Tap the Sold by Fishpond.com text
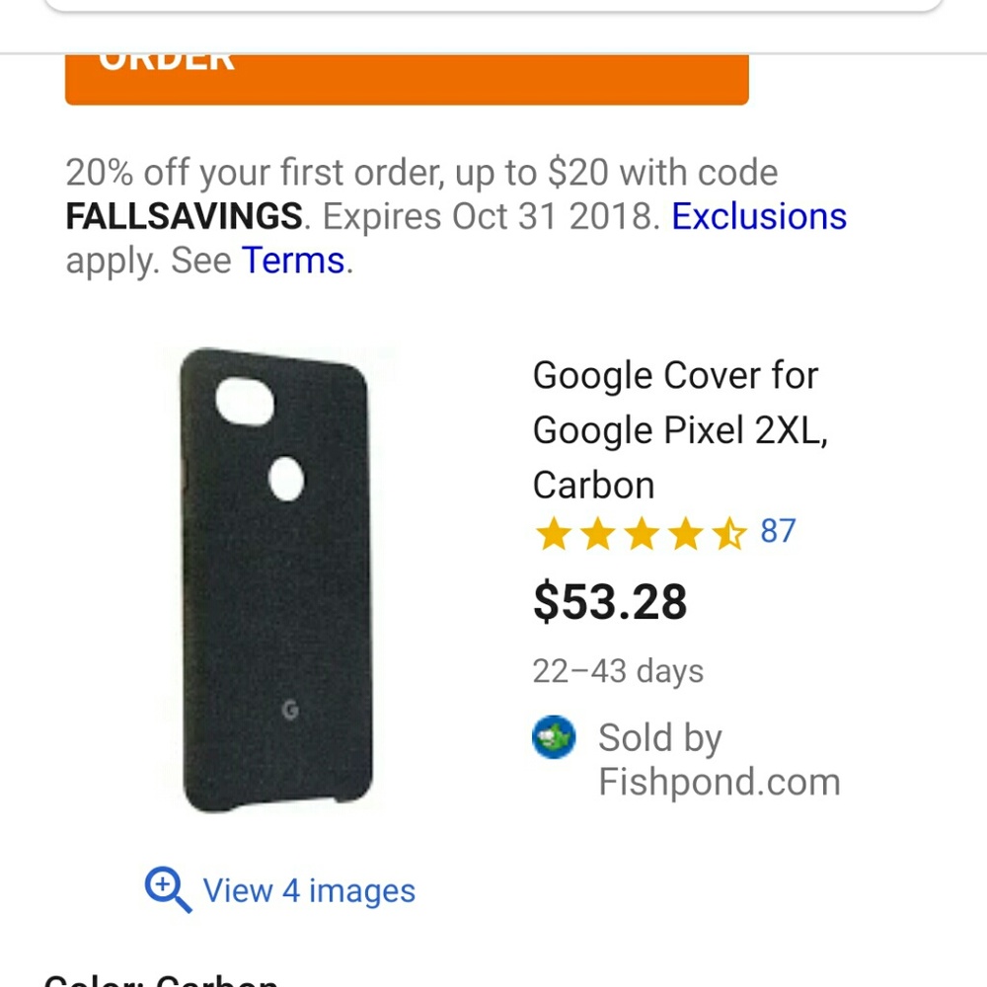Screen dimensions: 987x987 719,759
